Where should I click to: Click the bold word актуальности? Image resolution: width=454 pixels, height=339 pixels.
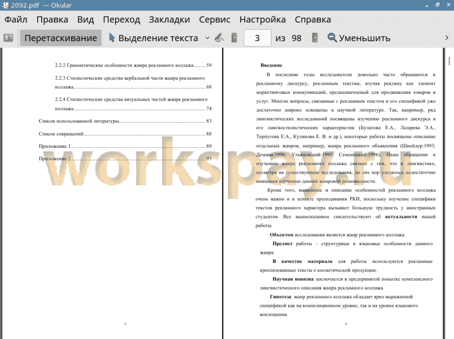pyautogui.click(x=401, y=217)
